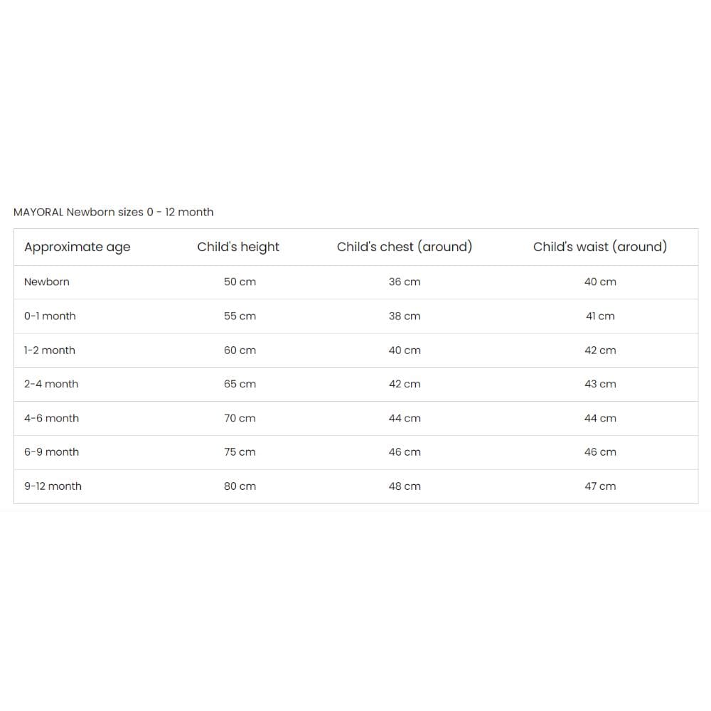Click the 50 cm height cell
711x711 pixels.
tap(240, 282)
